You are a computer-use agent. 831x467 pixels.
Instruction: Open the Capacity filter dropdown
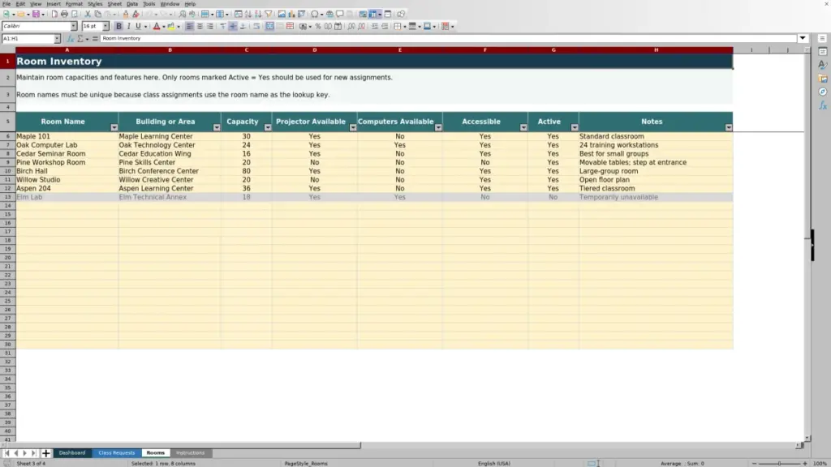click(x=268, y=127)
